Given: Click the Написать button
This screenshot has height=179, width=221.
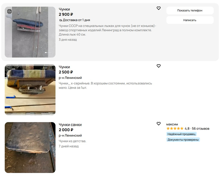Looking at the screenshot, I should pos(190,20).
